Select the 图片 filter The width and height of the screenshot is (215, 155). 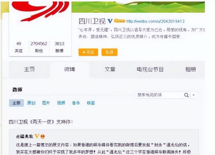pos(46,103)
